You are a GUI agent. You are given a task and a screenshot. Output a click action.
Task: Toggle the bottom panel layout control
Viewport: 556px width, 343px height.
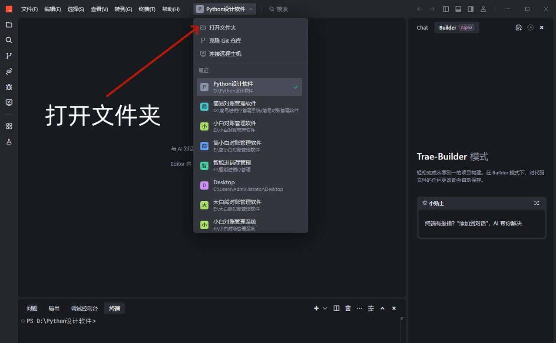coord(458,9)
